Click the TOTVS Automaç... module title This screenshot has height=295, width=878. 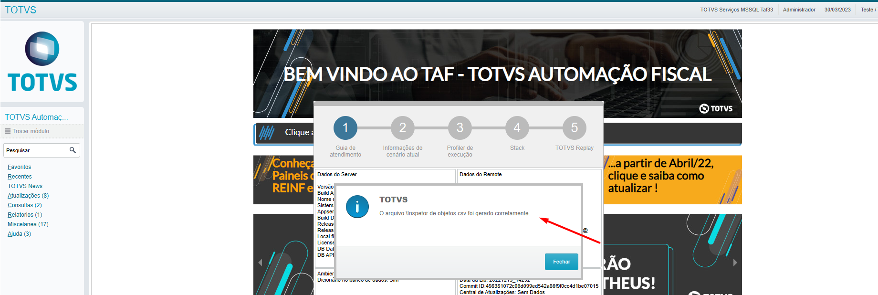coord(36,117)
